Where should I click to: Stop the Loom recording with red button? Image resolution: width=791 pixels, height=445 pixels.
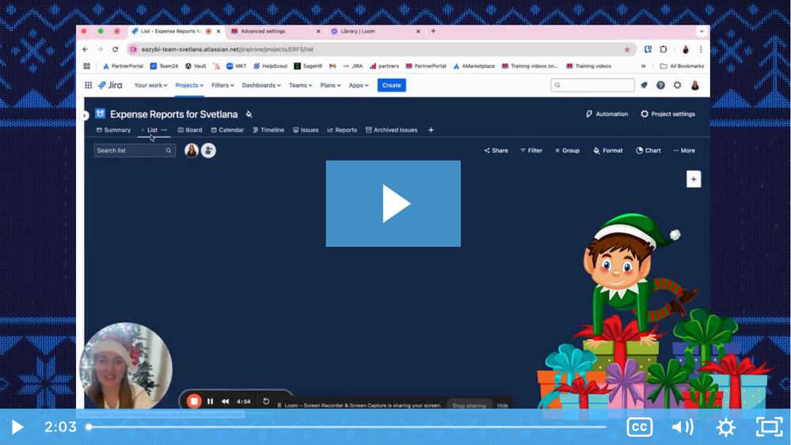tap(194, 401)
